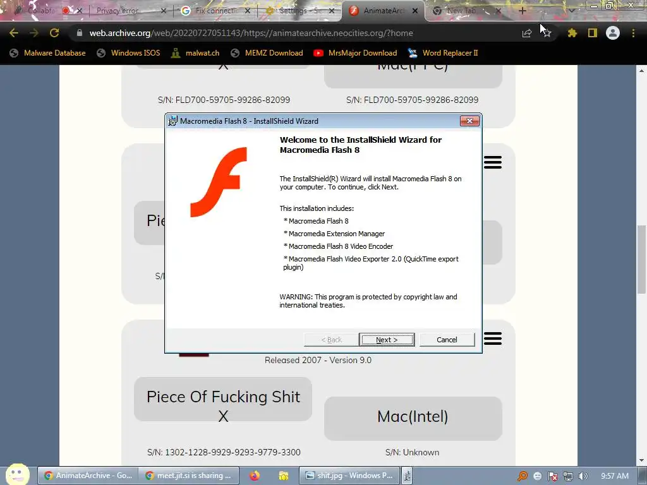Click the scrollbar up arrow
The width and height of the screenshot is (647, 485).
pyautogui.click(x=641, y=71)
